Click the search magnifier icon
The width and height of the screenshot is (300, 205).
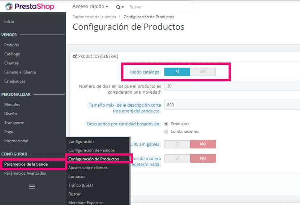(118, 7)
